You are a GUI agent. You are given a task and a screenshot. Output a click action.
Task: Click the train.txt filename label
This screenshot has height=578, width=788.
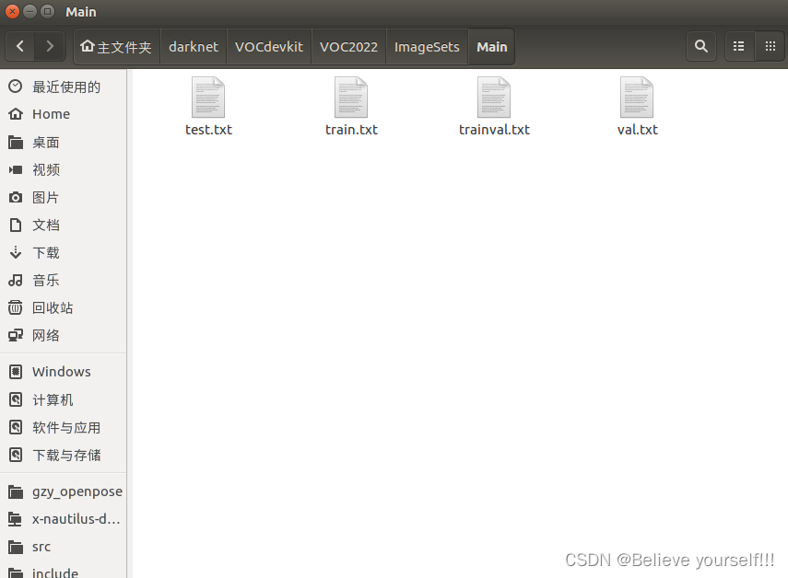click(351, 130)
